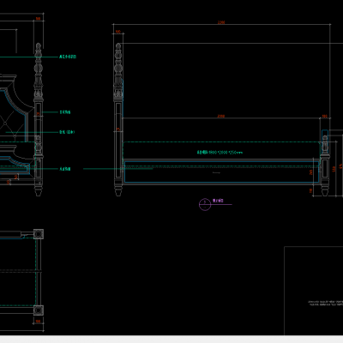Select the lowest green leader label by the post
Viewport: 343px width, 343px height.
click(65, 169)
